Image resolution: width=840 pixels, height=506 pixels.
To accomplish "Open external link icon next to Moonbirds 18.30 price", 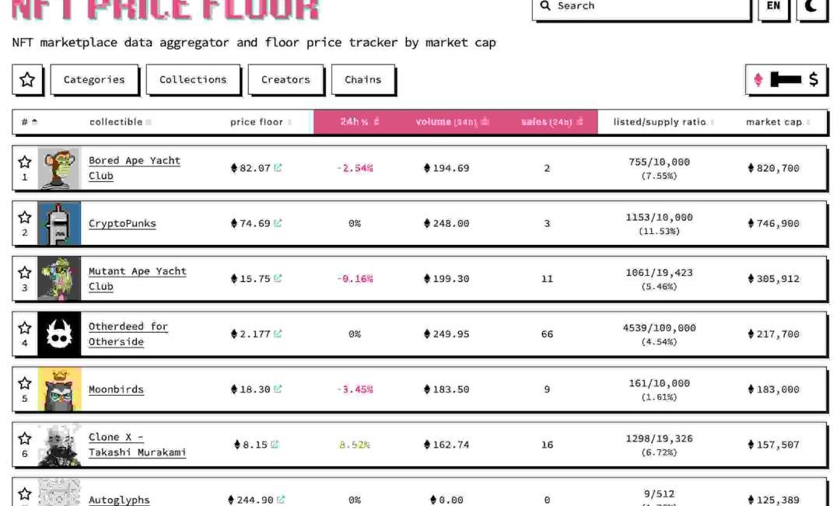I will (278, 389).
